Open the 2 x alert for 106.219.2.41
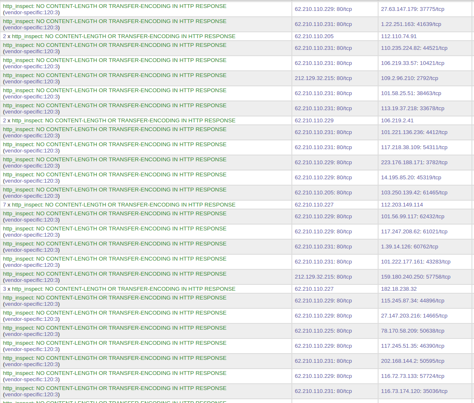The height and width of the screenshot is (403, 474). pyautogui.click(x=119, y=121)
